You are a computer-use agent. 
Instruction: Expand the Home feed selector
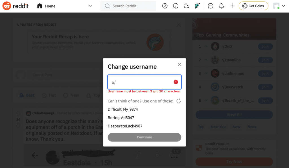tap(90, 6)
